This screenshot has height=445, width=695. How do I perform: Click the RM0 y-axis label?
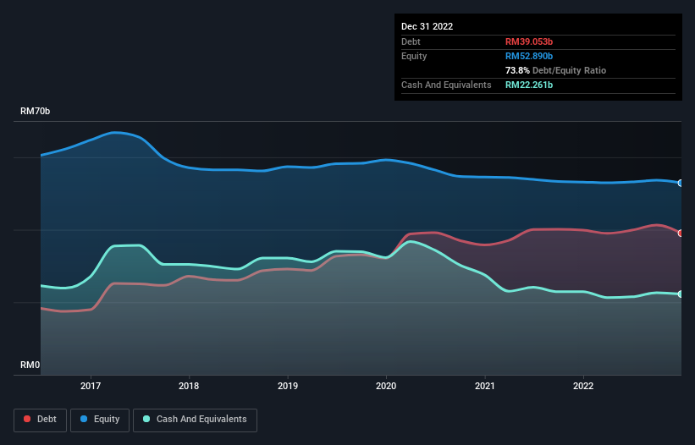[30, 365]
